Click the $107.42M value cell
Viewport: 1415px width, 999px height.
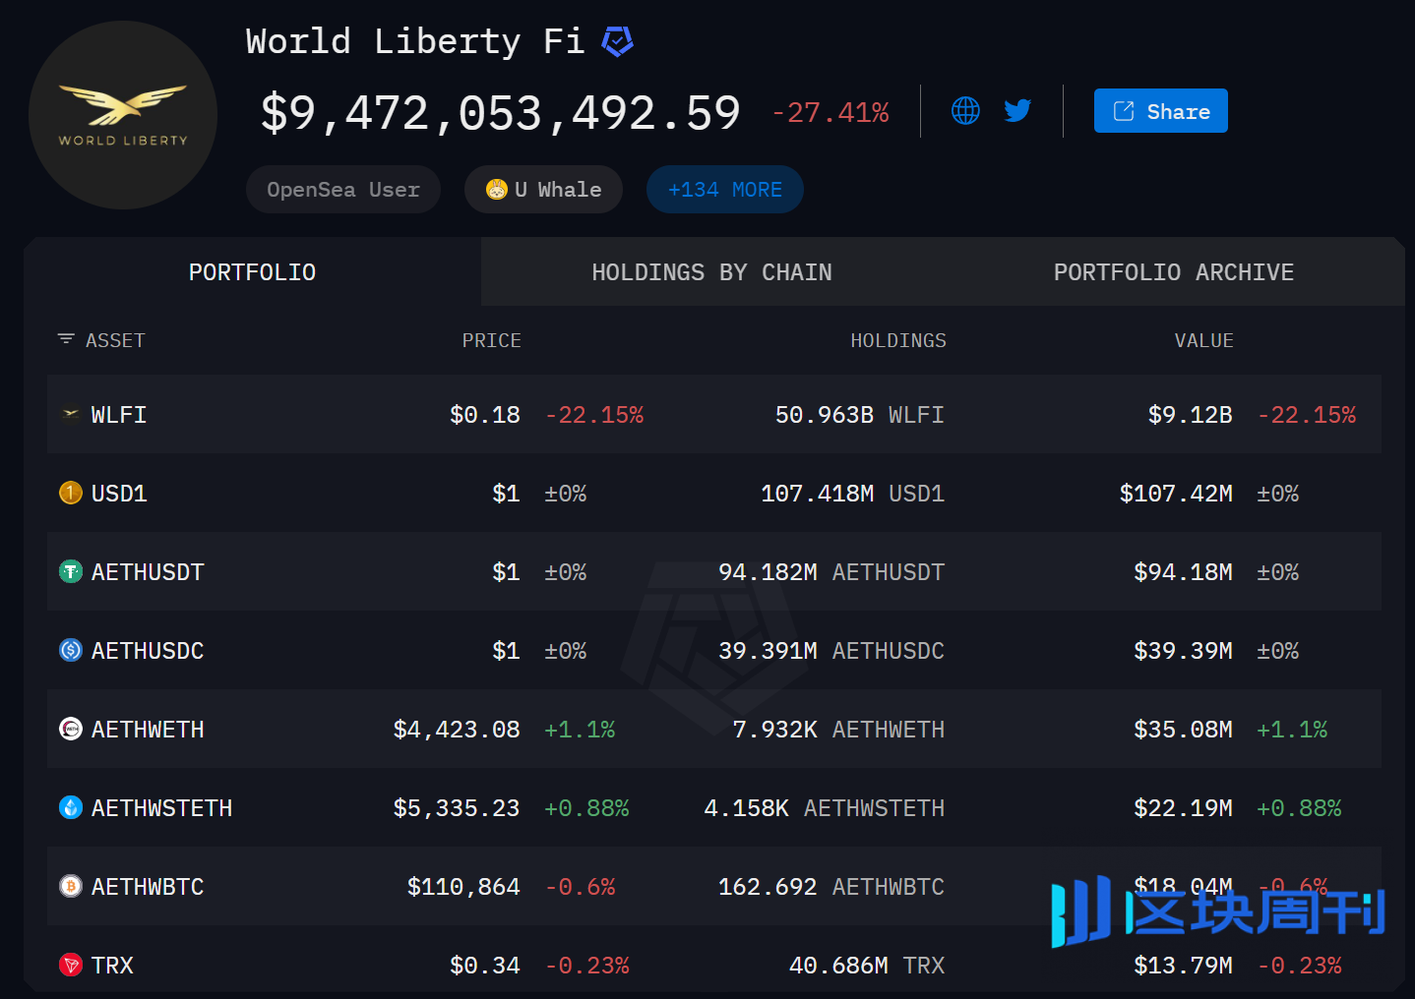point(1176,494)
